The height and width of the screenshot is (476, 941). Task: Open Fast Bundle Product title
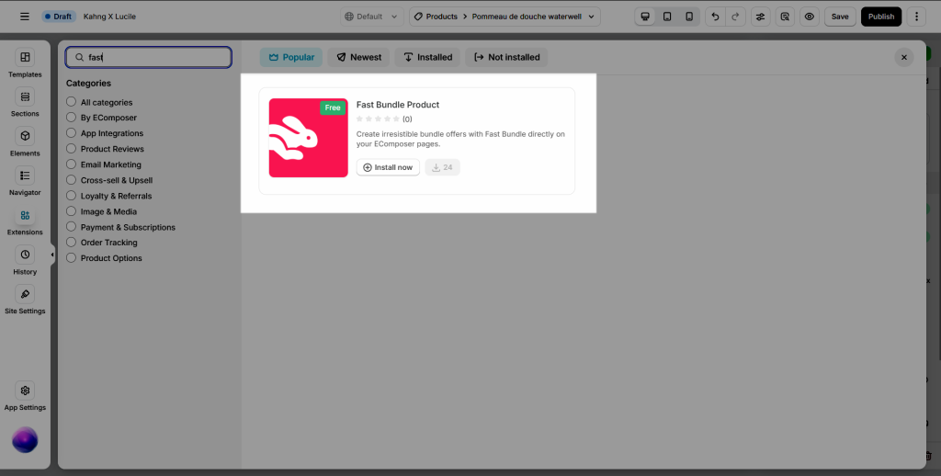pyautogui.click(x=398, y=105)
